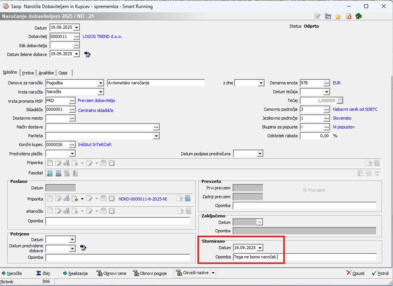Click the calculator icon beside Tečaj field
The height and width of the screenshot is (286, 393).
click(x=340, y=101)
